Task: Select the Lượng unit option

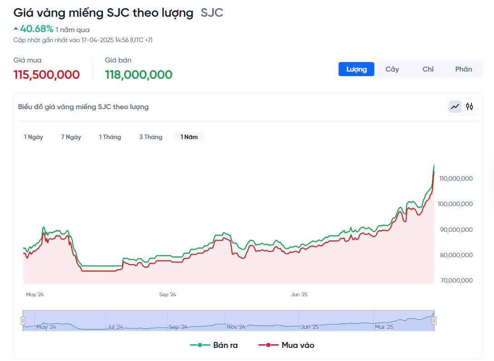Action: 356,69
